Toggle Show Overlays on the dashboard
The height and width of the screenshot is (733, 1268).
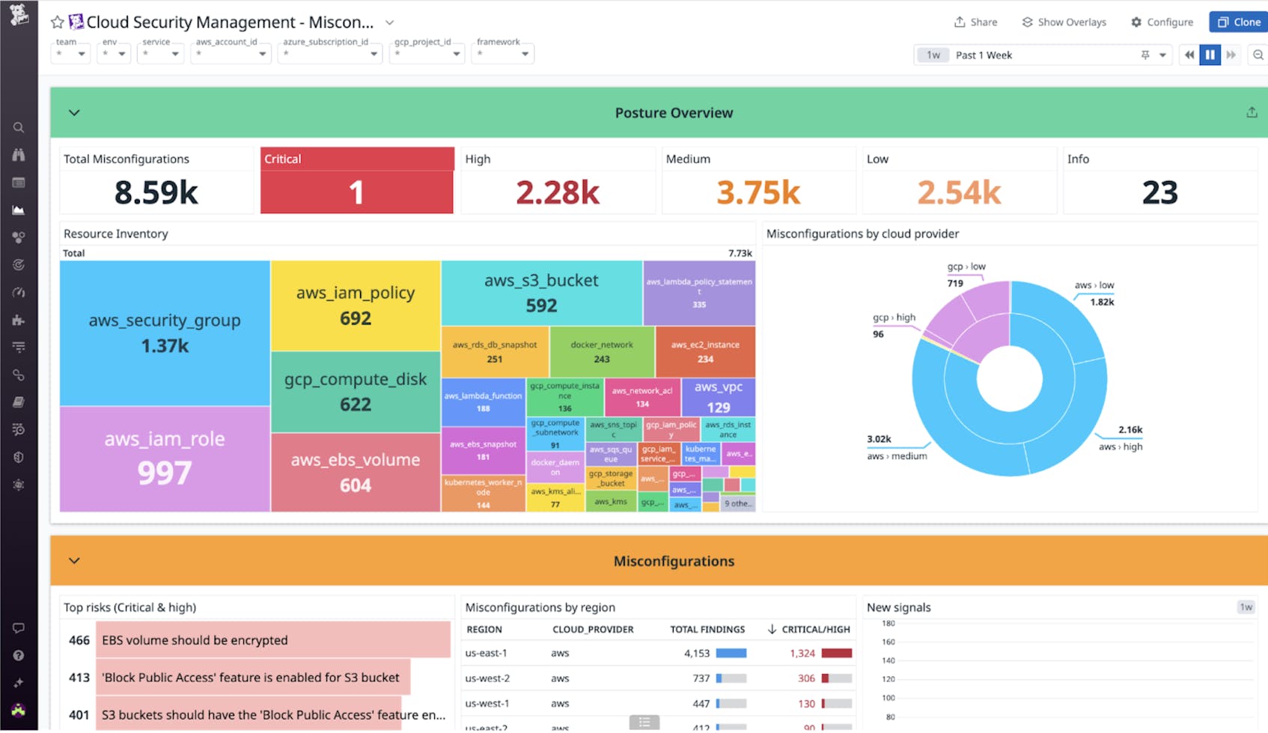click(x=1064, y=22)
